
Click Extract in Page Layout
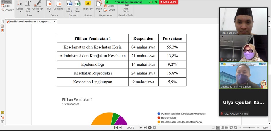[x=110, y=10]
